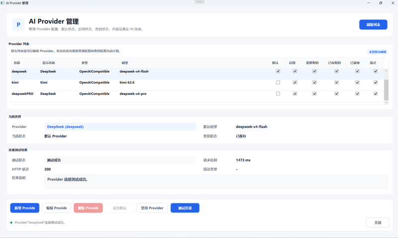Screen dimensions: 398x238
Task: Toggle 默认 checkbox for deepseek row
Action: point(278,71)
